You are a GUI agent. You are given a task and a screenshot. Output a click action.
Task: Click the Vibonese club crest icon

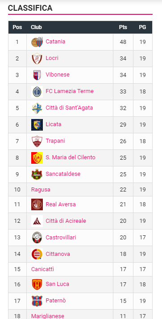tap(37, 75)
